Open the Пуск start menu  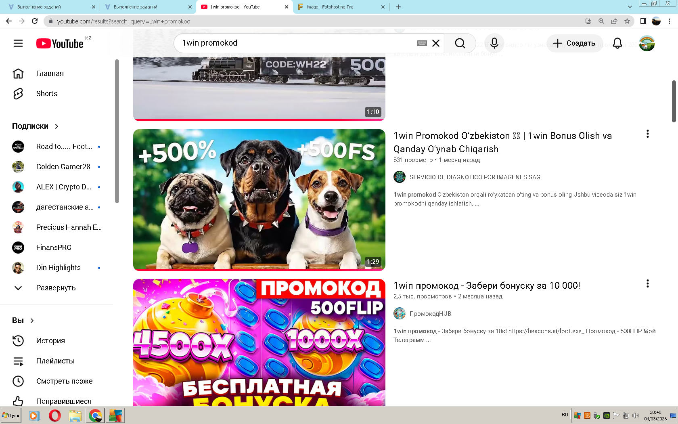[x=11, y=416]
